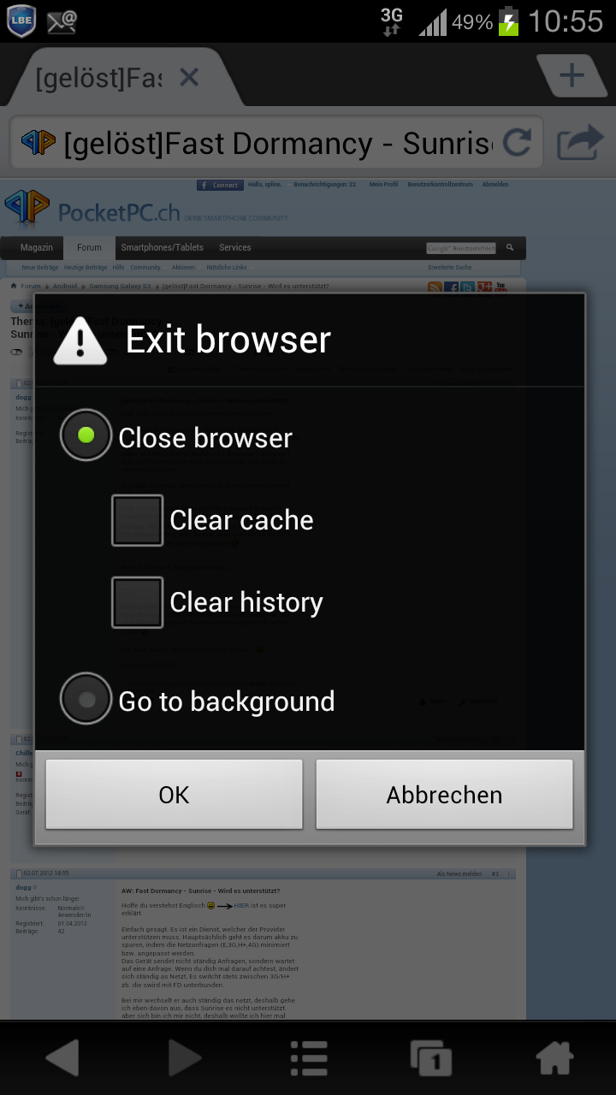Add a new tab with plus icon
This screenshot has width=616, height=1095.
(571, 76)
